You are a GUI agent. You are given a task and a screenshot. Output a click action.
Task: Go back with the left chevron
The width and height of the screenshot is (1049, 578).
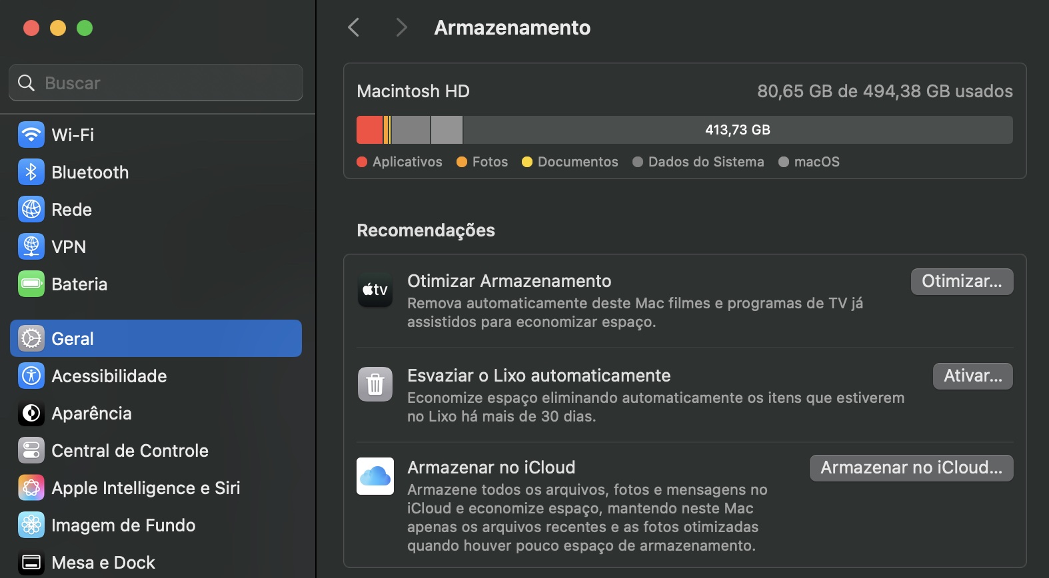pyautogui.click(x=354, y=27)
